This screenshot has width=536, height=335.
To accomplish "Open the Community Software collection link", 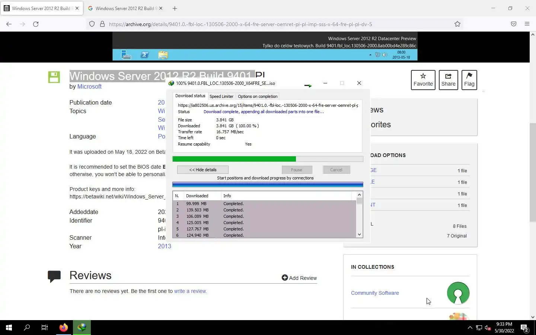I will click(x=375, y=293).
